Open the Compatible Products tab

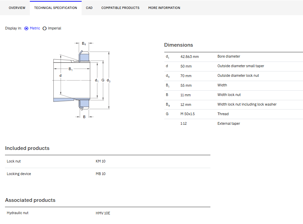tap(120, 8)
